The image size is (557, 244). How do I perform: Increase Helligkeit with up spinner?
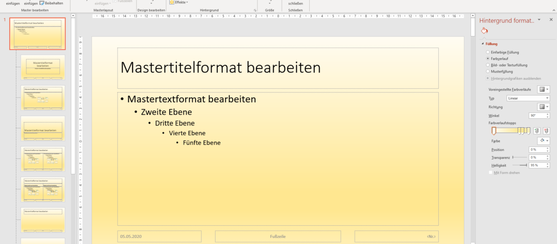click(547, 164)
